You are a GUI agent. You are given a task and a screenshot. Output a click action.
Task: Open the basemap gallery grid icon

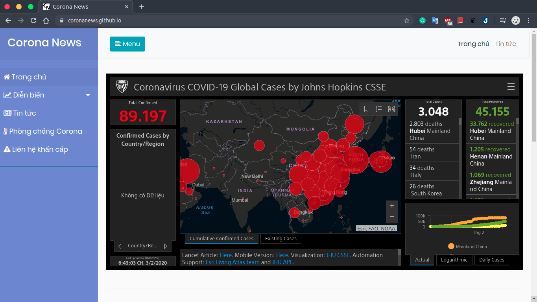click(391, 109)
